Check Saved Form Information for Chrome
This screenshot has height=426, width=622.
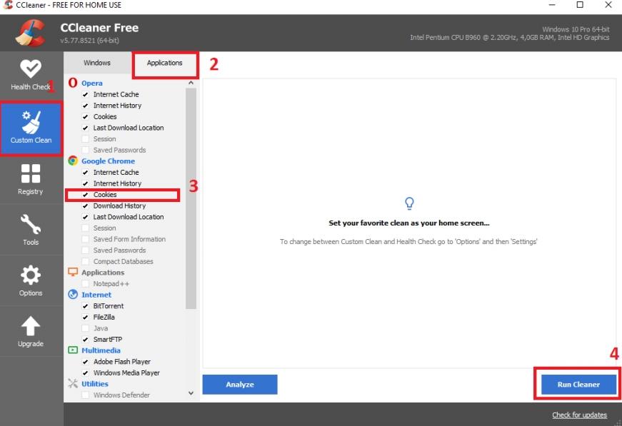click(85, 239)
